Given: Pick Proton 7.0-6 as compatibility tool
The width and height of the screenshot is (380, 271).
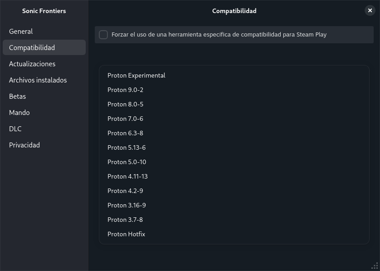Looking at the screenshot, I should point(125,119).
